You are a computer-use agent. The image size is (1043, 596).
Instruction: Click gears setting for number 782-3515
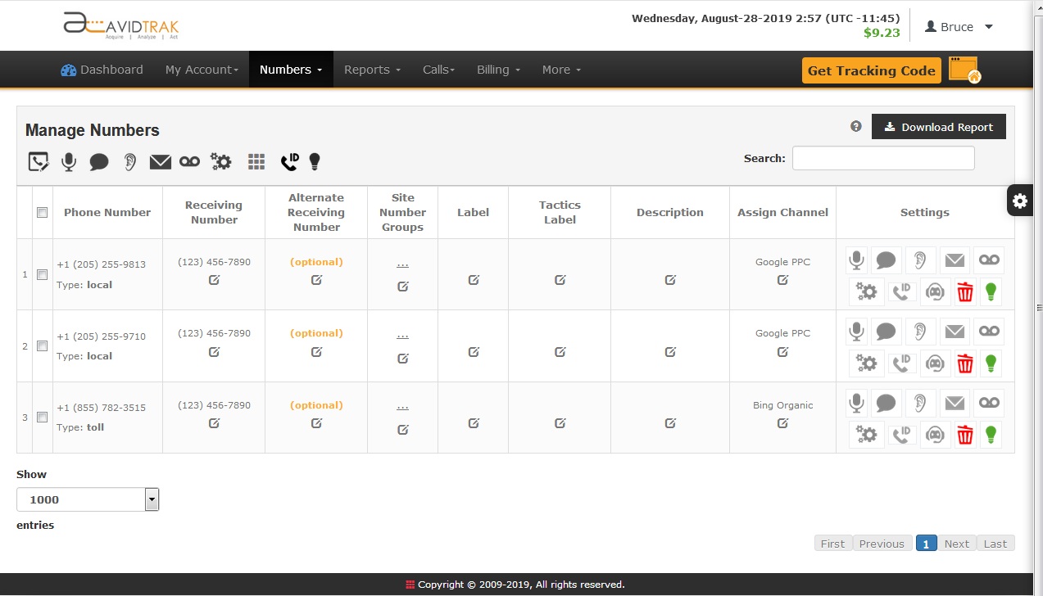click(866, 435)
